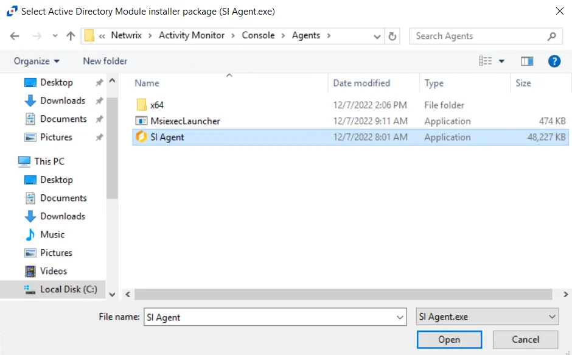Screen dimensions: 572x355
Task: Click the forward navigation arrow
Action: [37, 36]
